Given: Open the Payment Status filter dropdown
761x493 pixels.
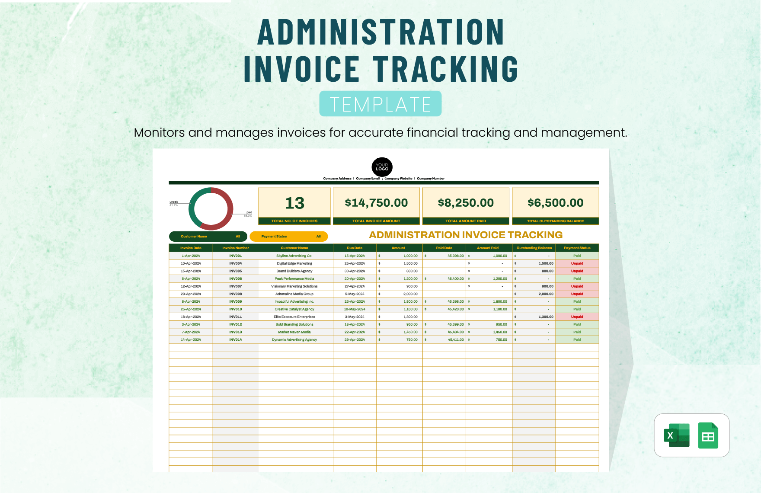Looking at the screenshot, I should coord(289,237).
